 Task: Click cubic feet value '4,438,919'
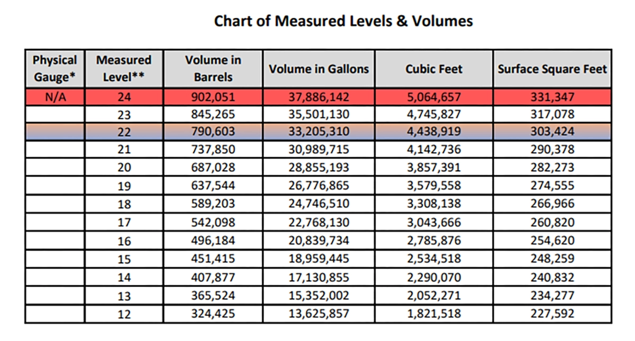point(434,132)
